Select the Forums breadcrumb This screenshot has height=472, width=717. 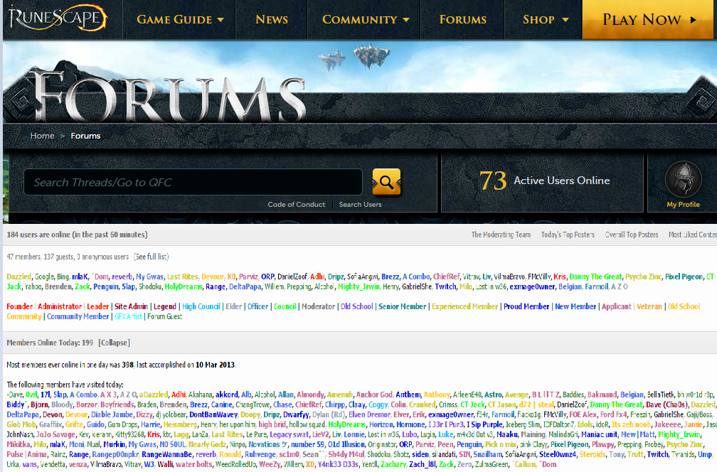(85, 136)
